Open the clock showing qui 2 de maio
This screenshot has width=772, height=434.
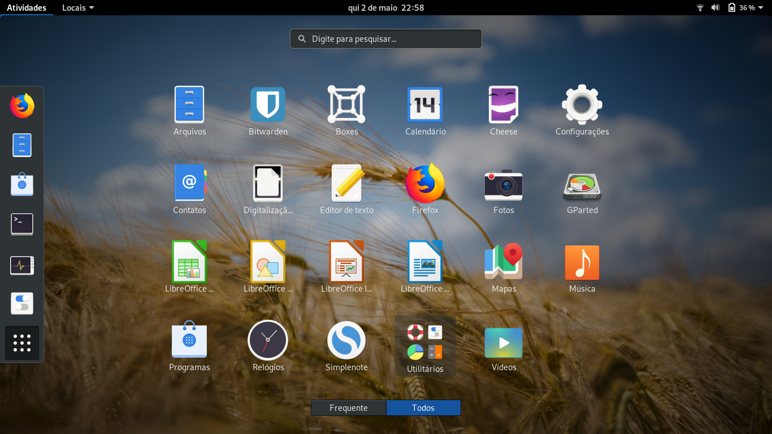point(386,7)
